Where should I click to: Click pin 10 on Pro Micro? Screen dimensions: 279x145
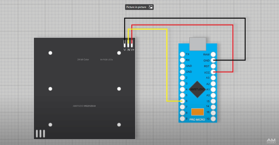pyautogui.click(x=213, y=119)
